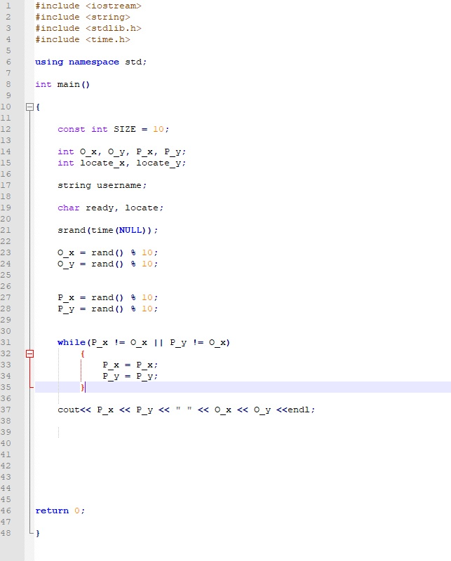Click on 'return 0;' statement
The image size is (451, 561).
pyautogui.click(x=60, y=511)
